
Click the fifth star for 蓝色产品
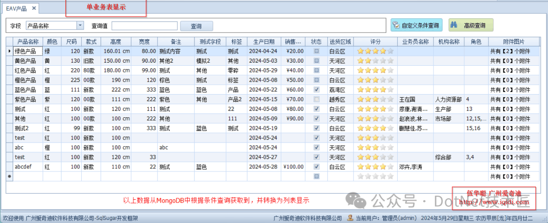click(390, 90)
